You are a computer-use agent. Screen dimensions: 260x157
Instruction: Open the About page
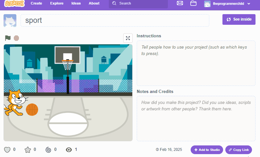(94, 3)
